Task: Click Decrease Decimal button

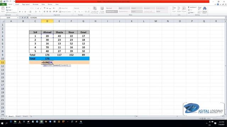Action: 88,12
